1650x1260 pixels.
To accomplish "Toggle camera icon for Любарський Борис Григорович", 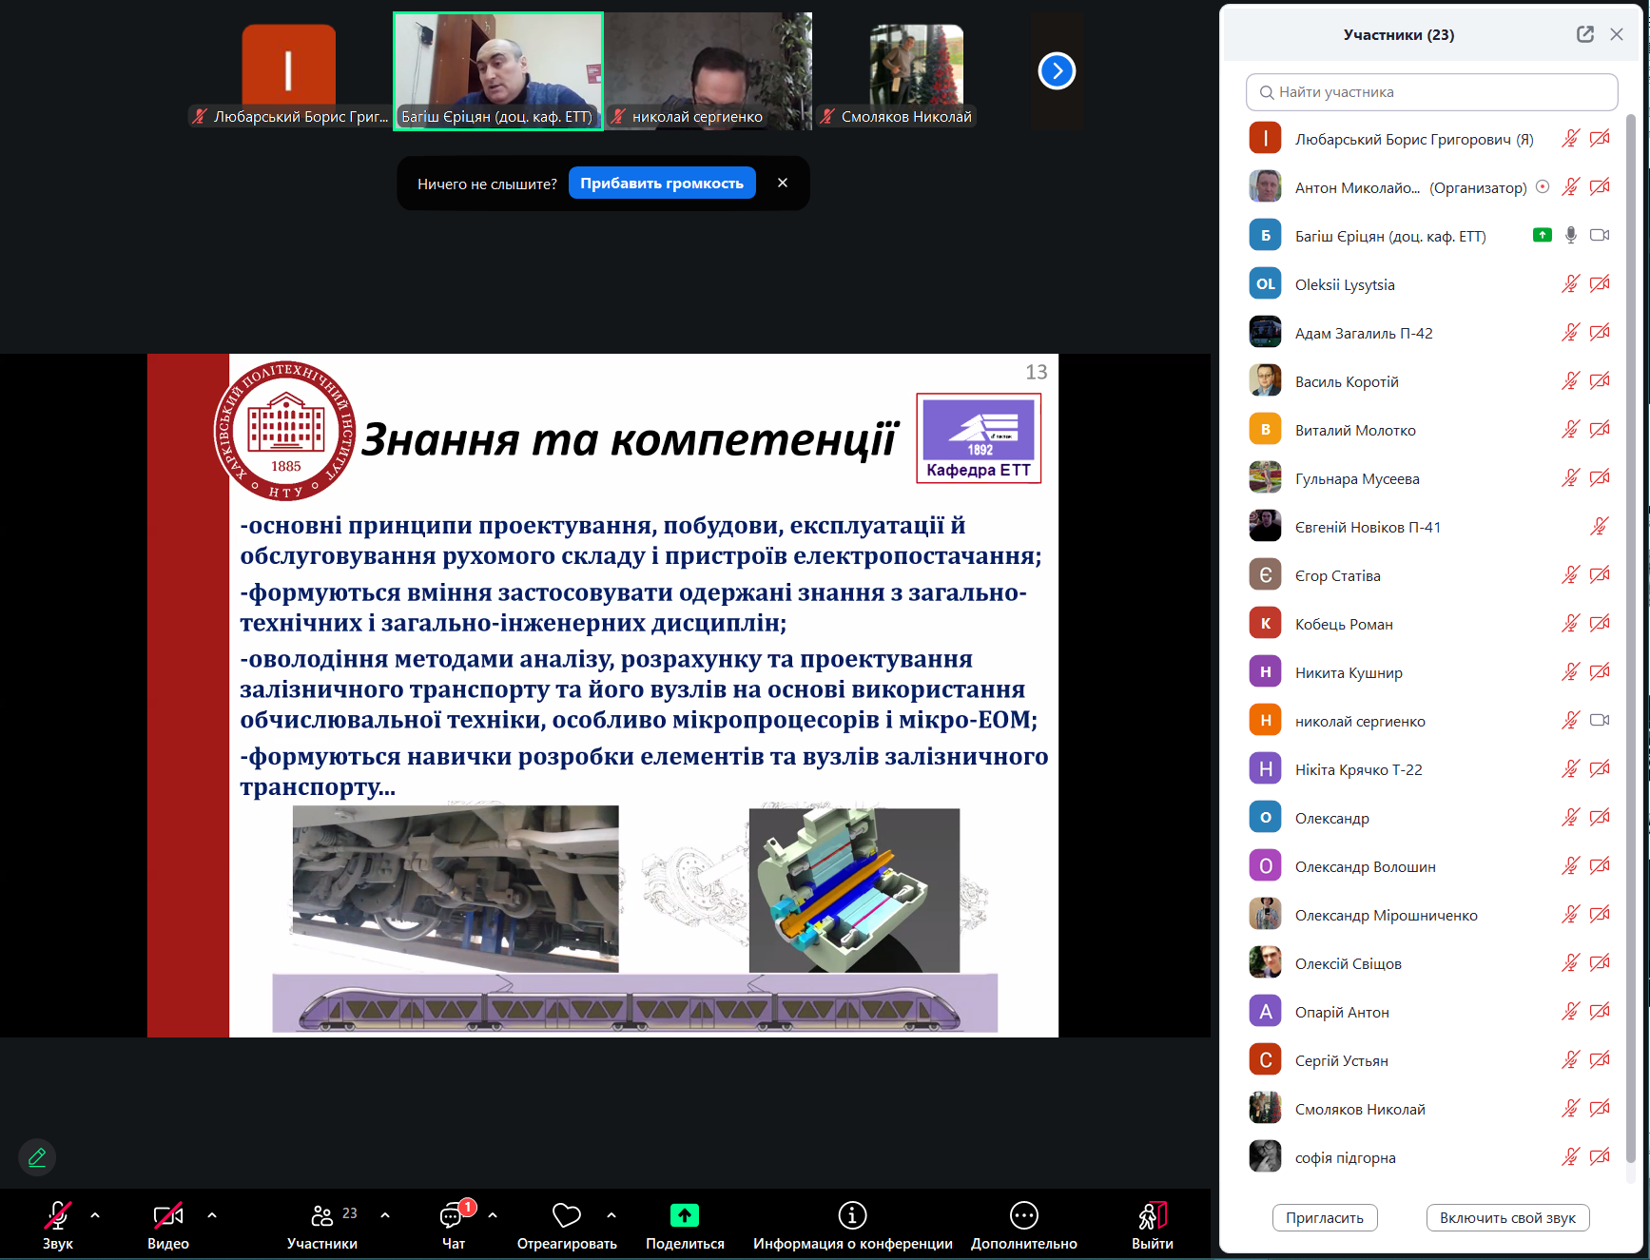I will (1601, 139).
